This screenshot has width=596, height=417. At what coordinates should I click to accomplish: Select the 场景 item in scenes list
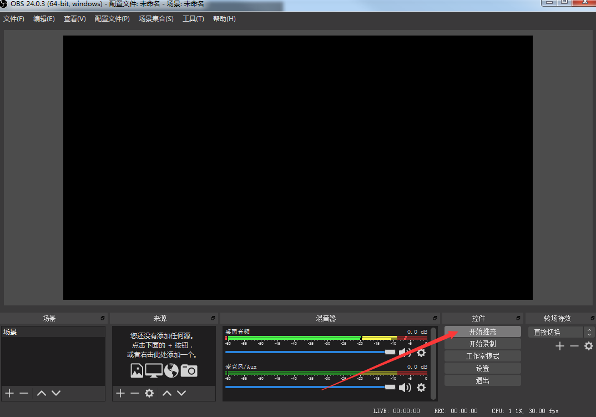pyautogui.click(x=53, y=332)
